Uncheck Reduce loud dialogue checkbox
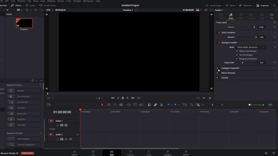The image size is (278, 156). [x=237, y=51]
